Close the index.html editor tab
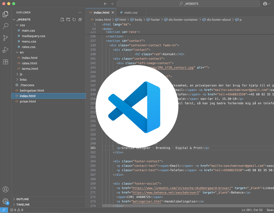Screen dimensions: 274x213 pos(113,12)
